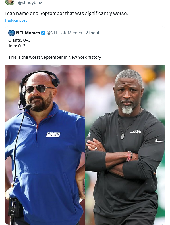Open the NFL Memes profile avatar
The width and height of the screenshot is (170, 225).
(x=12, y=33)
